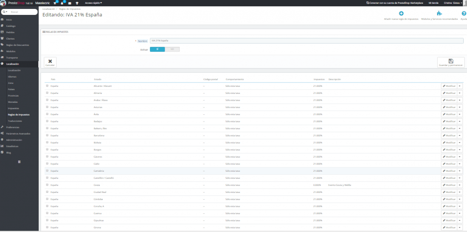
Task: Click the Administración gear icon
Action: click(x=2, y=139)
